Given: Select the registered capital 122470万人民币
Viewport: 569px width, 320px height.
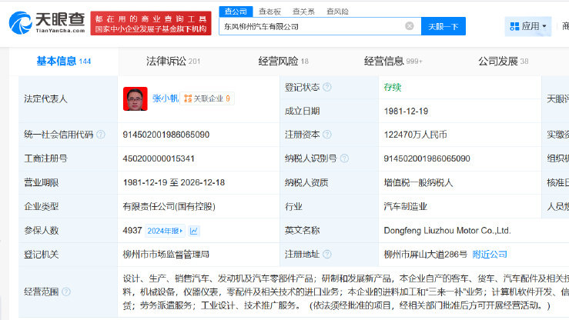Looking at the screenshot, I should 415,135.
